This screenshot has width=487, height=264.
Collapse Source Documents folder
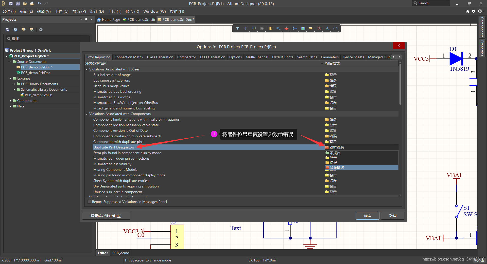(11, 62)
